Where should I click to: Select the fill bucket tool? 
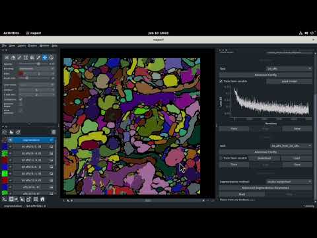tap(32, 58)
